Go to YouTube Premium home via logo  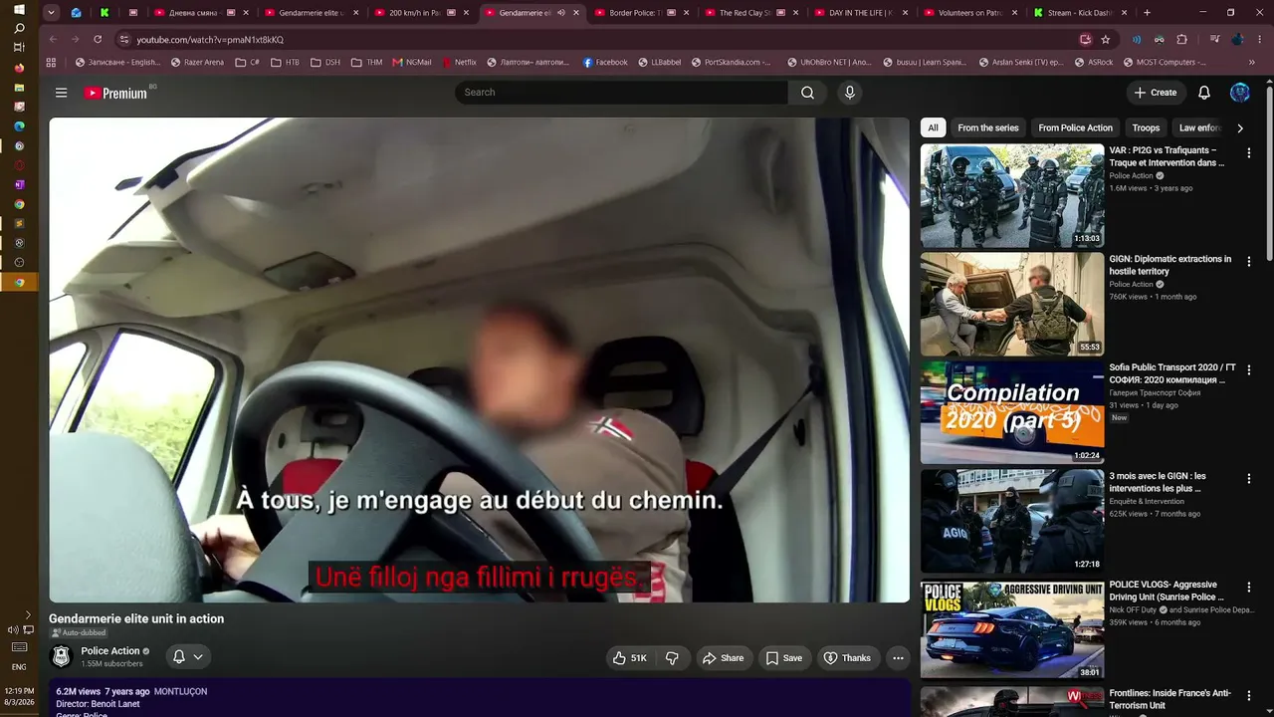point(115,93)
